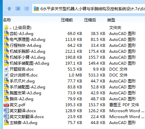
Task: Click file name 开题报告.doc
Action: (22, 69)
